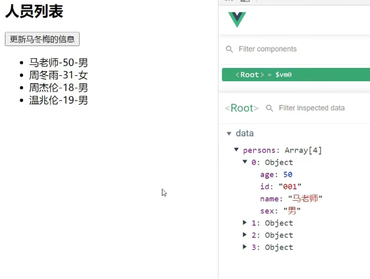Click the sex value "男"
The width and height of the screenshot is (370, 279).
tap(293, 211)
